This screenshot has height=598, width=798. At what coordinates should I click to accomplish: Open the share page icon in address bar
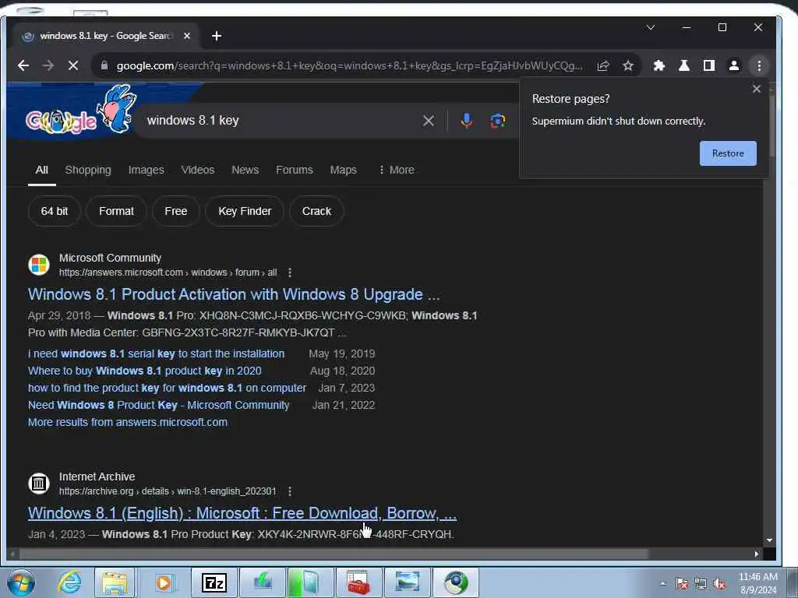[603, 65]
